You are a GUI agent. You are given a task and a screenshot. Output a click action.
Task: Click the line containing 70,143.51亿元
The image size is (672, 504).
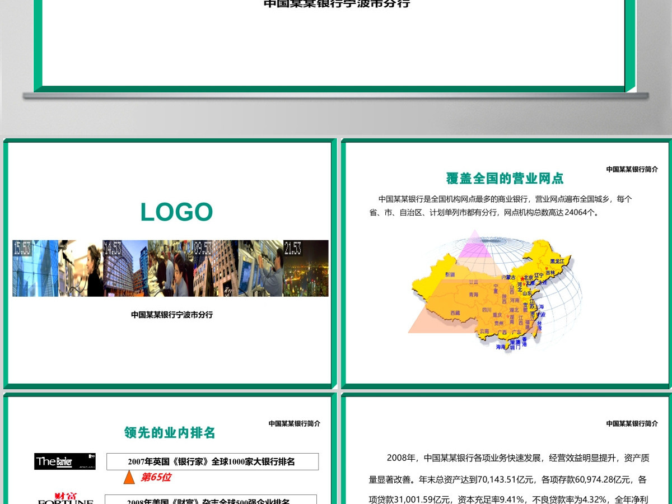pos(508,479)
